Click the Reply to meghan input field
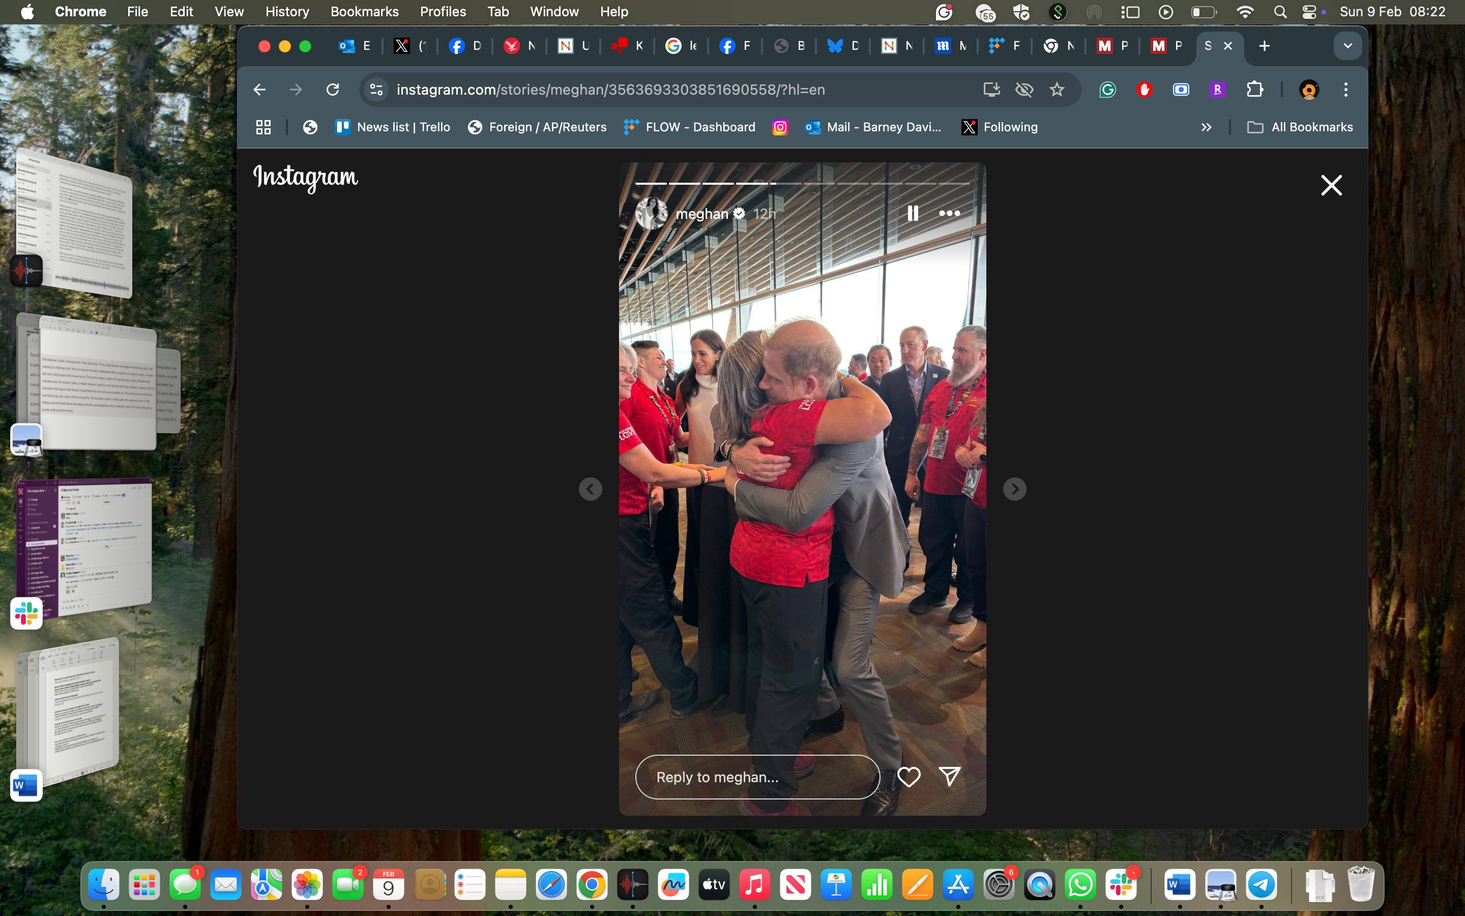1465x916 pixels. pos(757,777)
